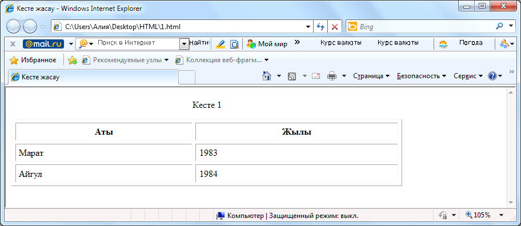Click the Read mail envelope icon
521x226 pixels.
pos(316,76)
